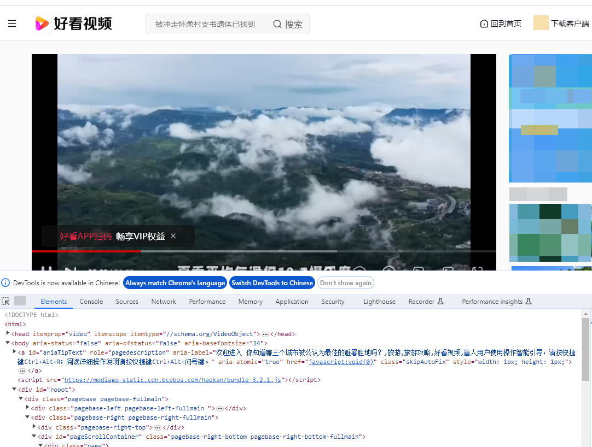Open the Memory tab
Viewport: 592px width, 447px height.
(251, 302)
